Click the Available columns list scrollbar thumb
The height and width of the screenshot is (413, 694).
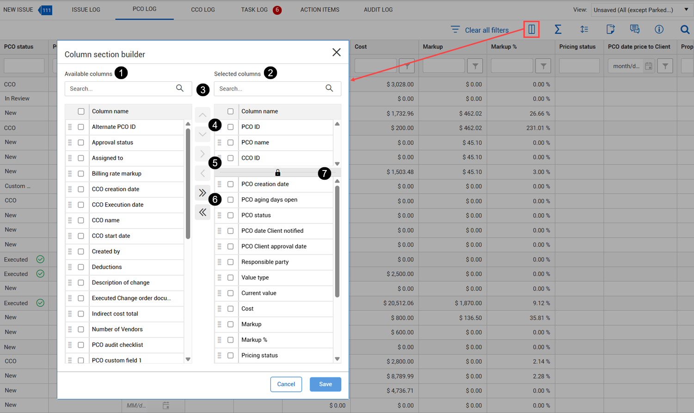[x=188, y=184]
